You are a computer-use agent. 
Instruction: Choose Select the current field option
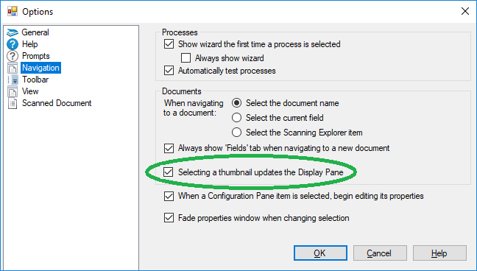[x=237, y=118]
